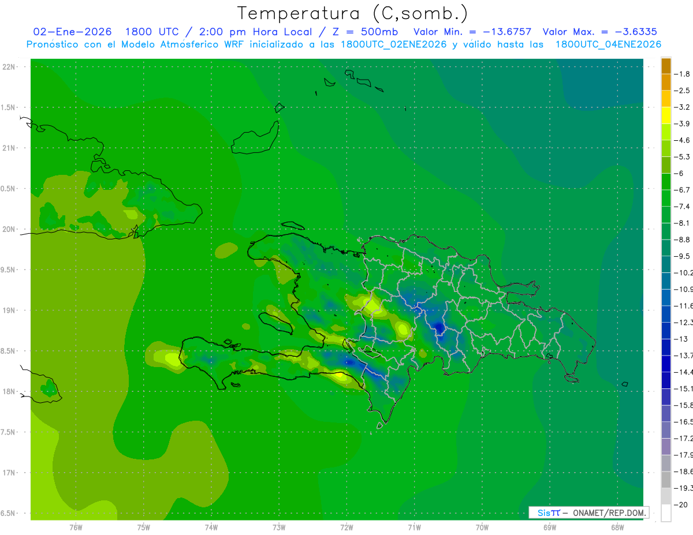The width and height of the screenshot is (693, 535).
Task: Click the "20N" latitude axis label
Action: click(9, 229)
